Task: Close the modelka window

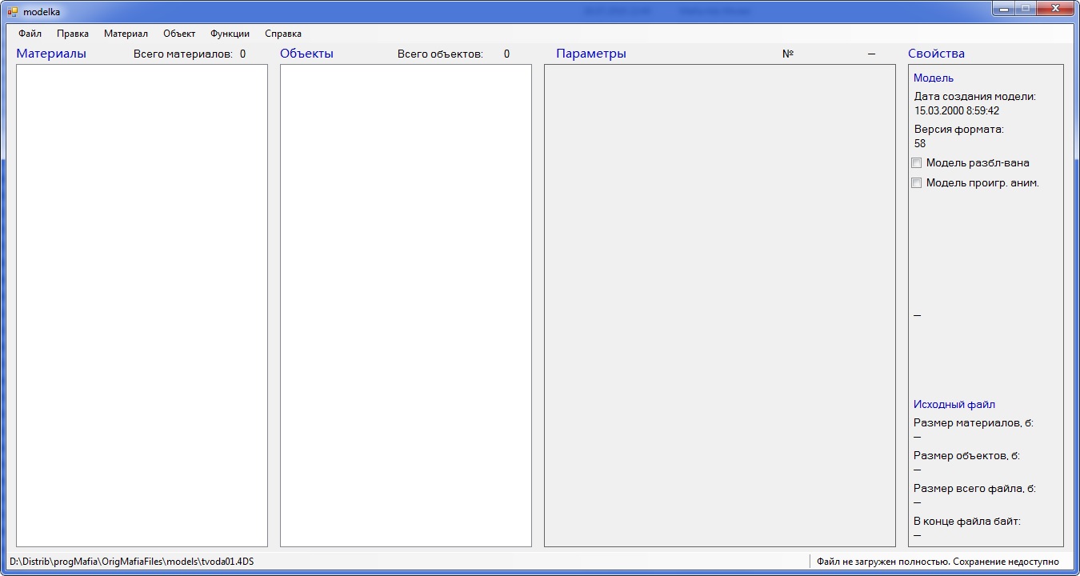Action: pyautogui.click(x=1055, y=9)
